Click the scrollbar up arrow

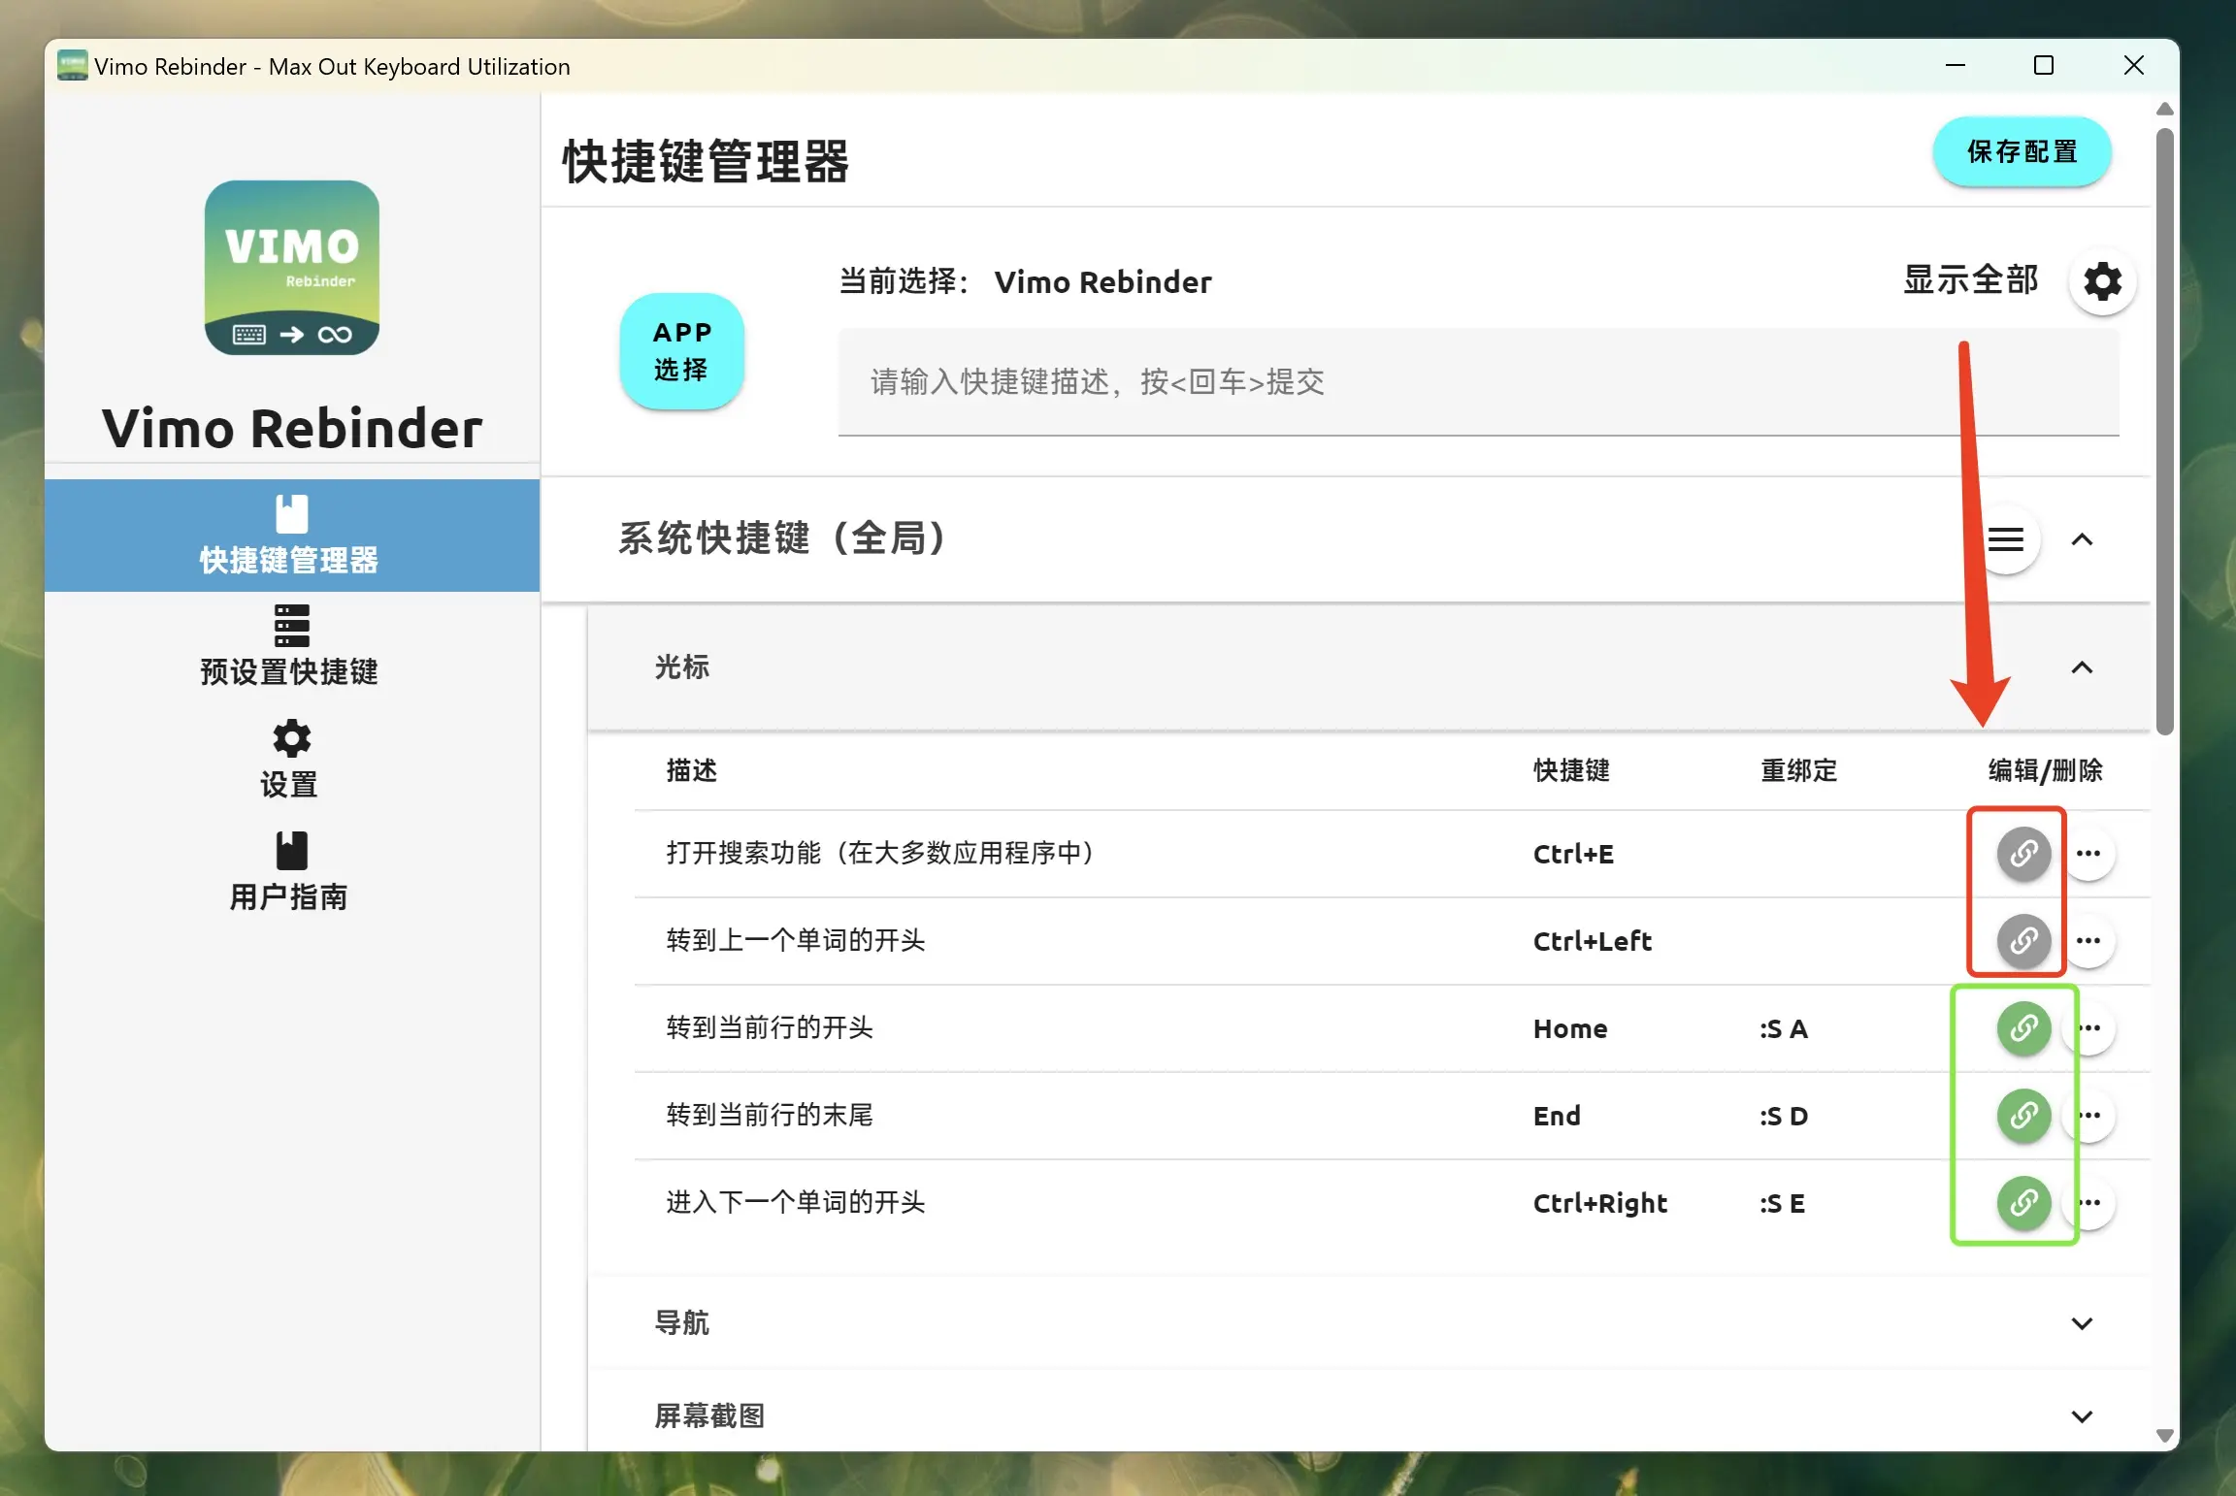pyautogui.click(x=2164, y=109)
